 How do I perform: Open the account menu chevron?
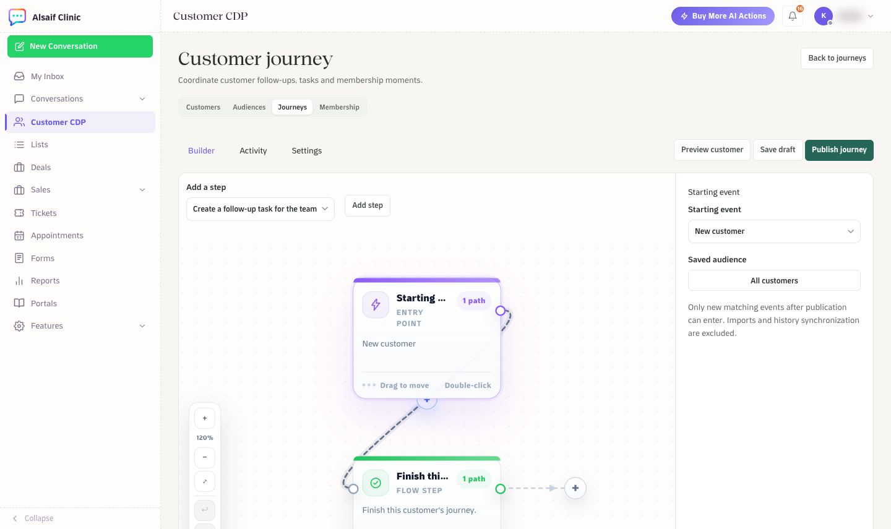coord(871,16)
